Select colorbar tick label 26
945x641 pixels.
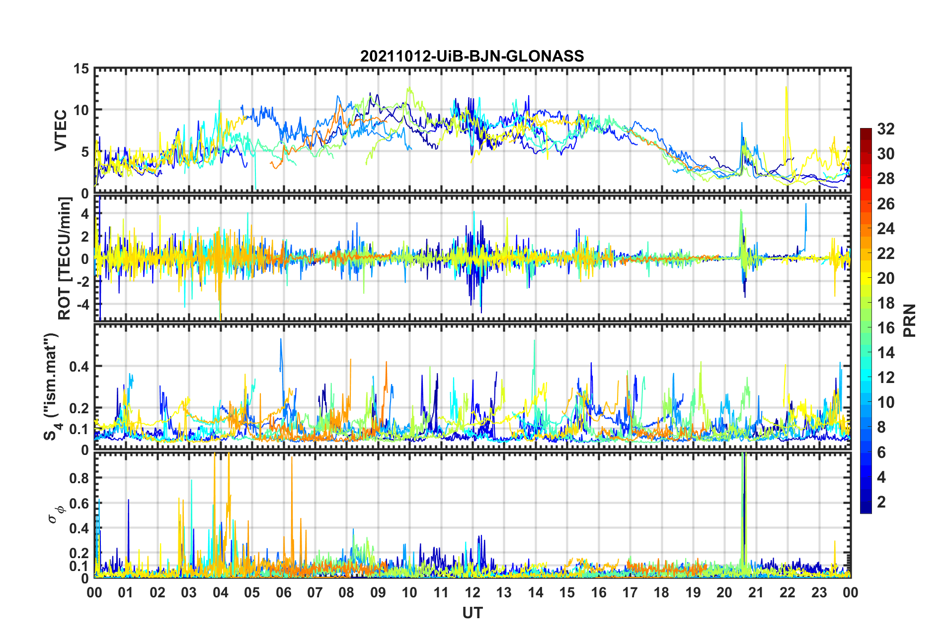885,203
